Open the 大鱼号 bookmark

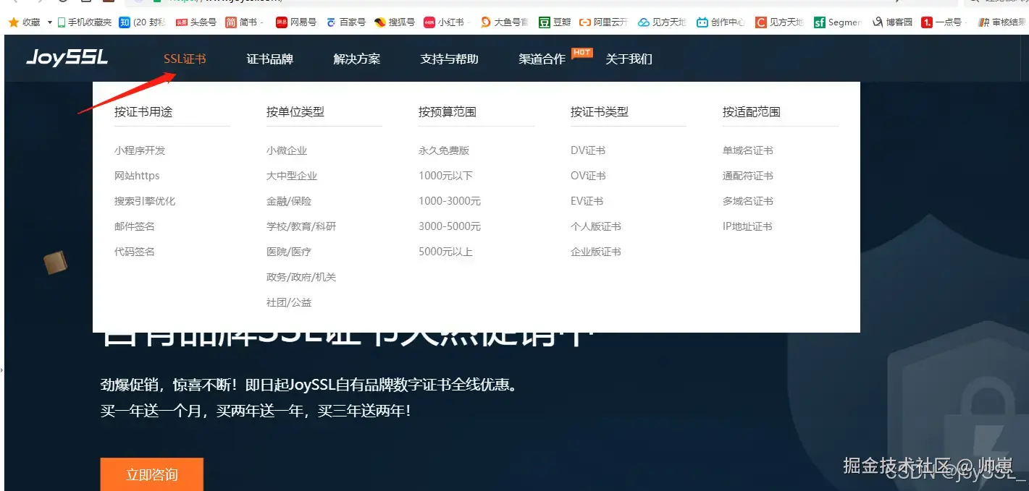tap(504, 22)
